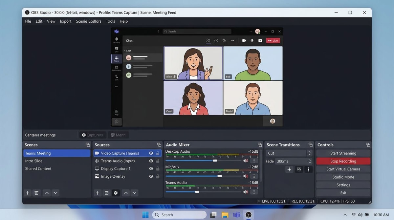Move the selected source down
This screenshot has height=220, width=394.
134,193
